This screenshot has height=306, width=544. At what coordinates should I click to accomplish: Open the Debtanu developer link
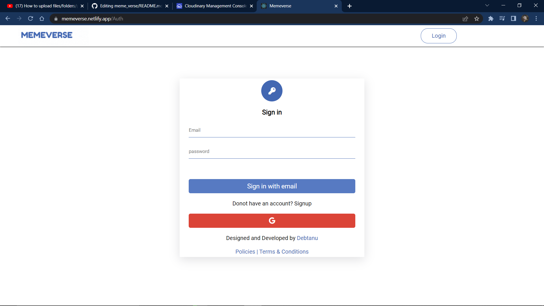coord(307,238)
